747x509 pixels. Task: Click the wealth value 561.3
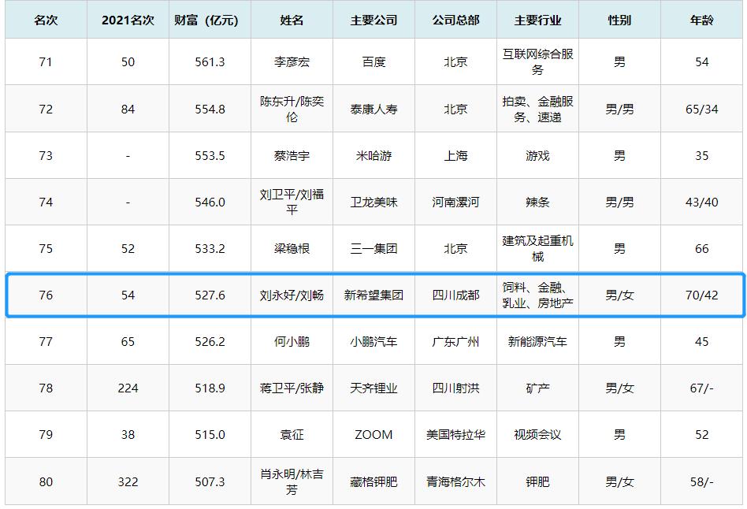pos(210,62)
